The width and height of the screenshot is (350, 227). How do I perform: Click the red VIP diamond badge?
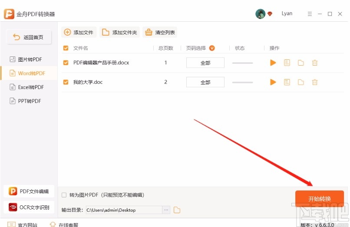(270, 14)
